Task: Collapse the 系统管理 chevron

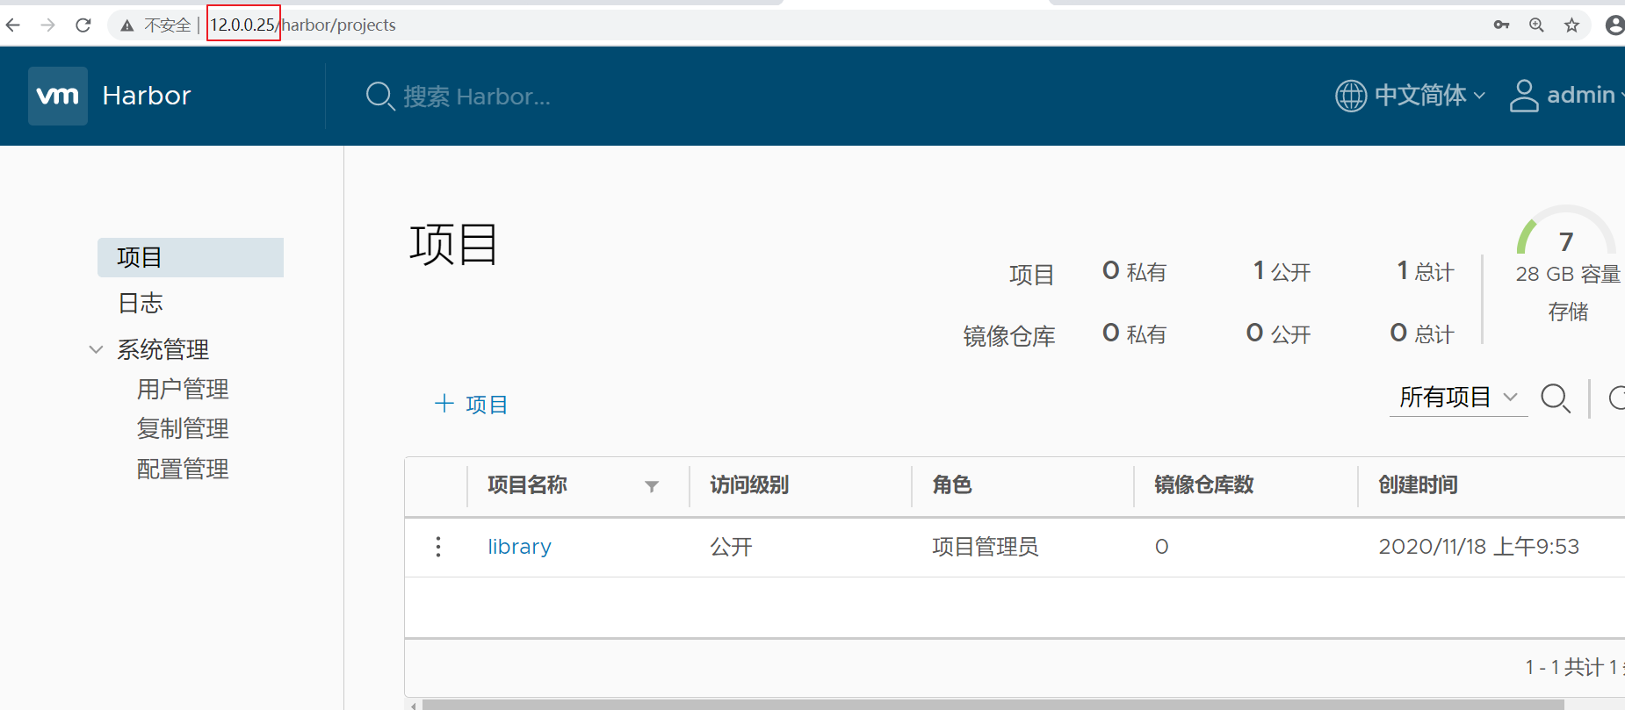Action: tap(96, 349)
